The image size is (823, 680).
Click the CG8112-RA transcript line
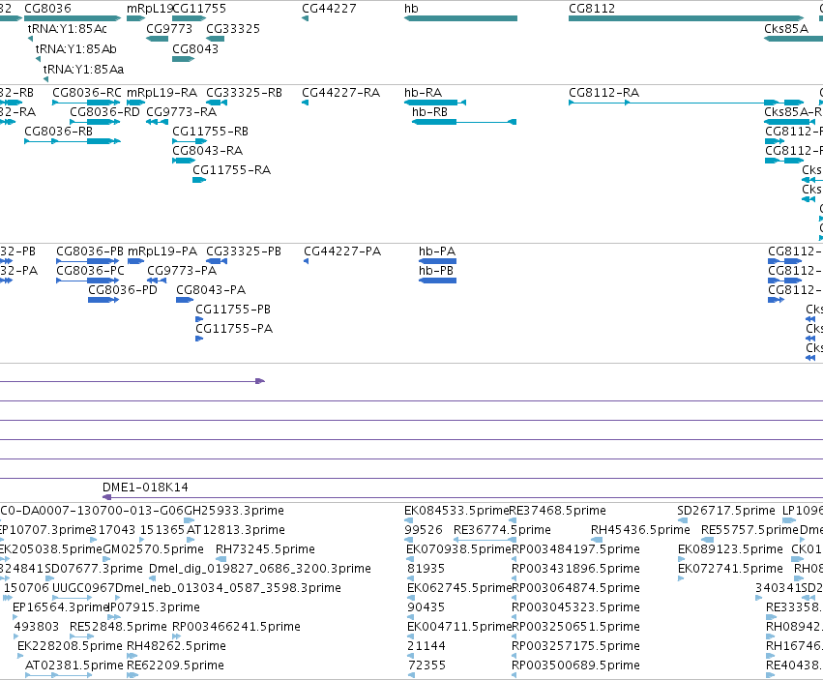pos(686,103)
